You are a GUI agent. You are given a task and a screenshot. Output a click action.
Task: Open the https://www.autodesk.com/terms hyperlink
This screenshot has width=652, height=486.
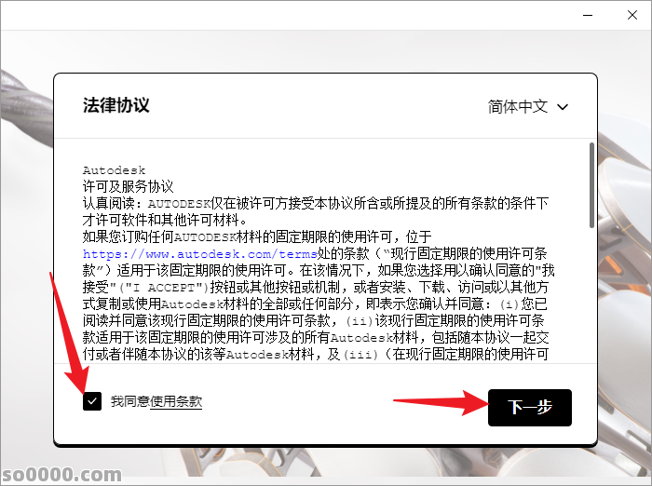[x=187, y=252]
